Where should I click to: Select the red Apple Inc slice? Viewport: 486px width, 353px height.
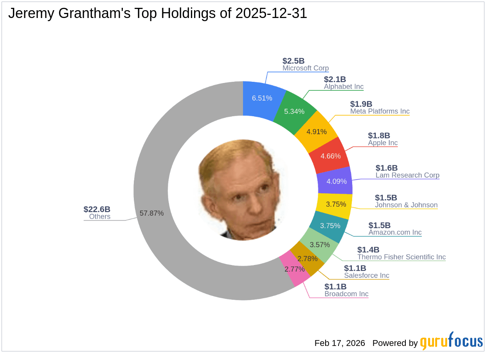point(331,156)
